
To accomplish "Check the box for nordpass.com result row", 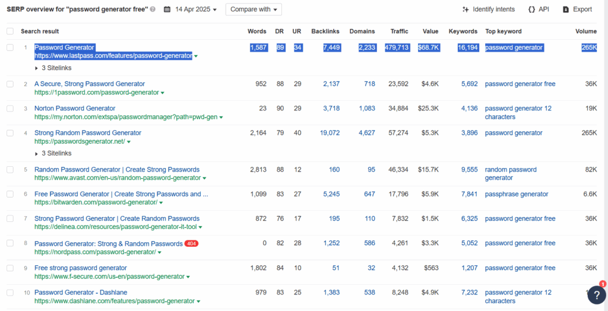I will (x=10, y=243).
